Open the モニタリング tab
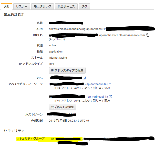 pyautogui.click(x=43, y=6)
